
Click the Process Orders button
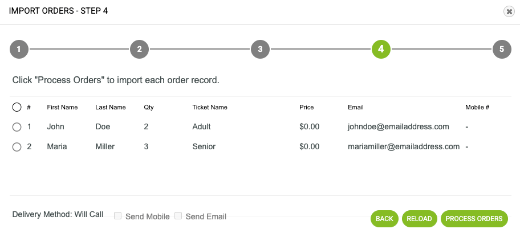474,219
